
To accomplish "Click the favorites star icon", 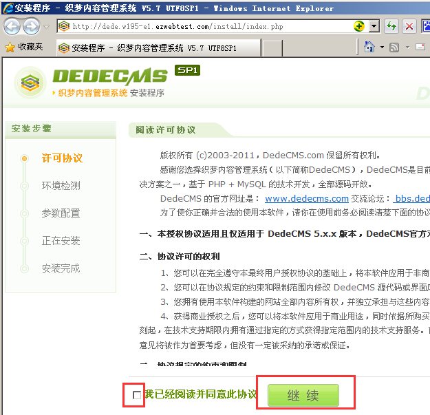I will [10, 47].
